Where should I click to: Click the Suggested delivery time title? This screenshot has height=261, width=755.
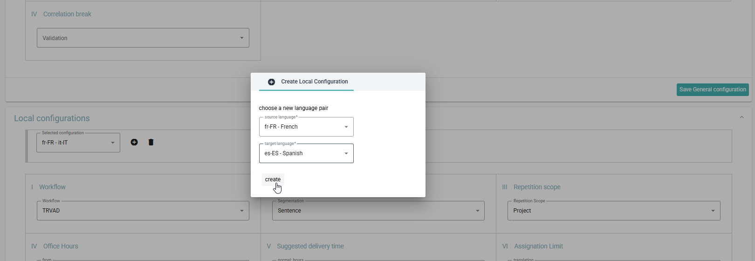pyautogui.click(x=310, y=246)
